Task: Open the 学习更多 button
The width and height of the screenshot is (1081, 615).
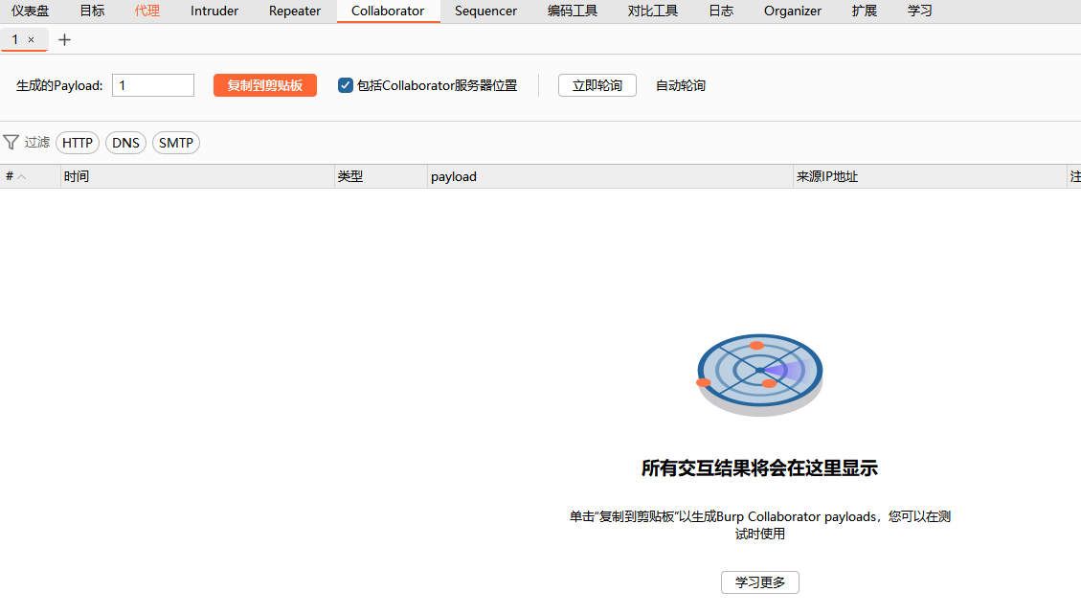Action: tap(759, 582)
